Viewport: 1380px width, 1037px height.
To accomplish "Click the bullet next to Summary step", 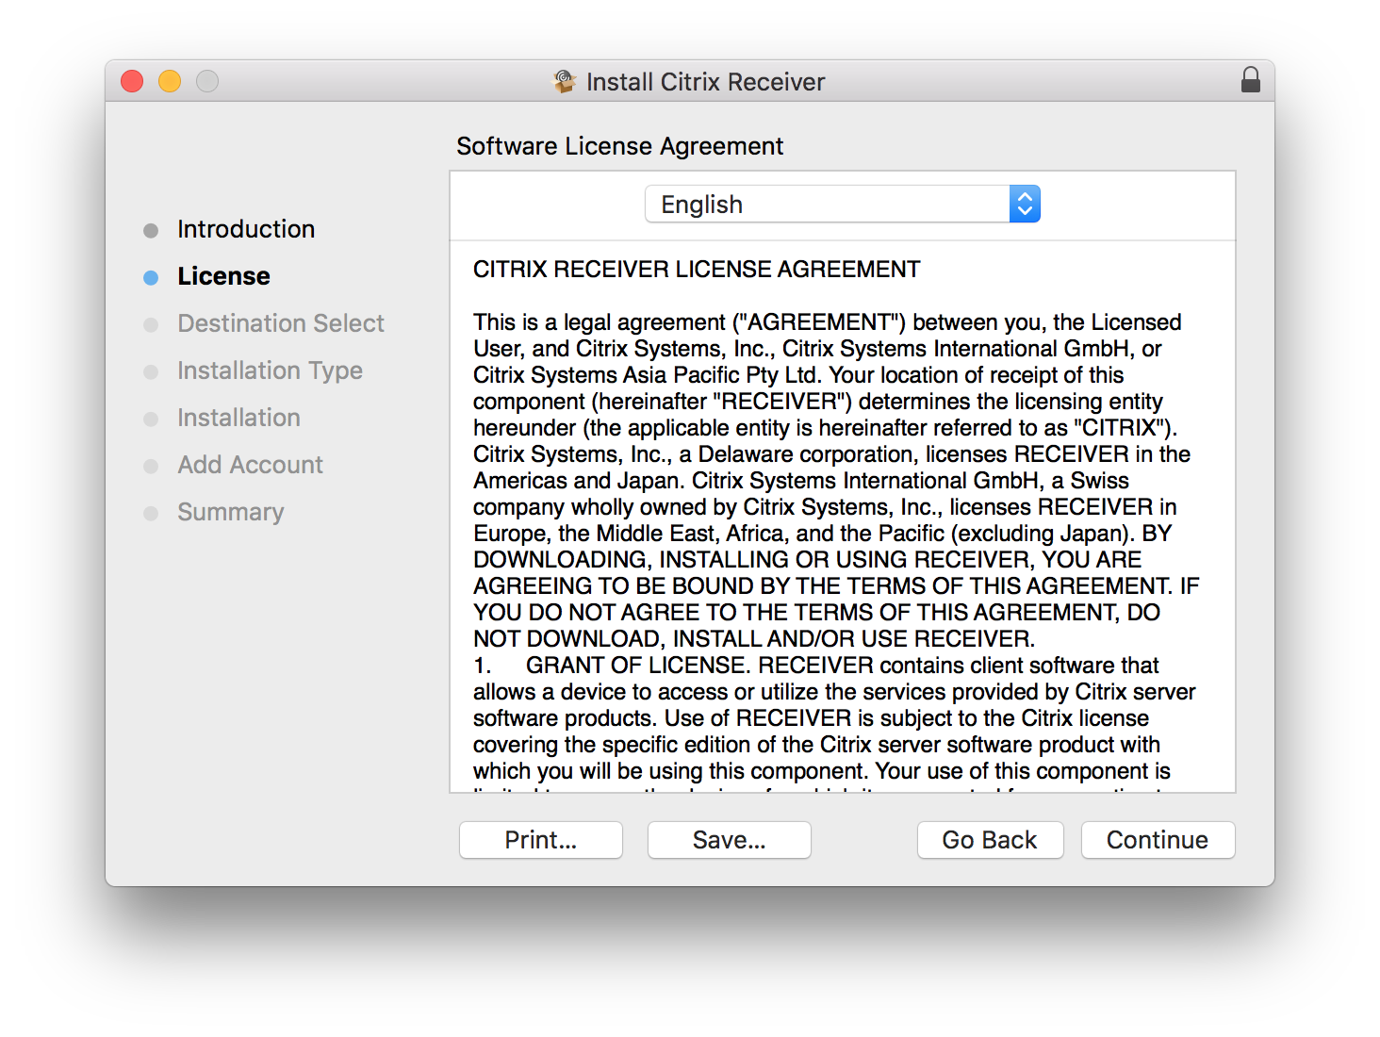I will tap(152, 513).
